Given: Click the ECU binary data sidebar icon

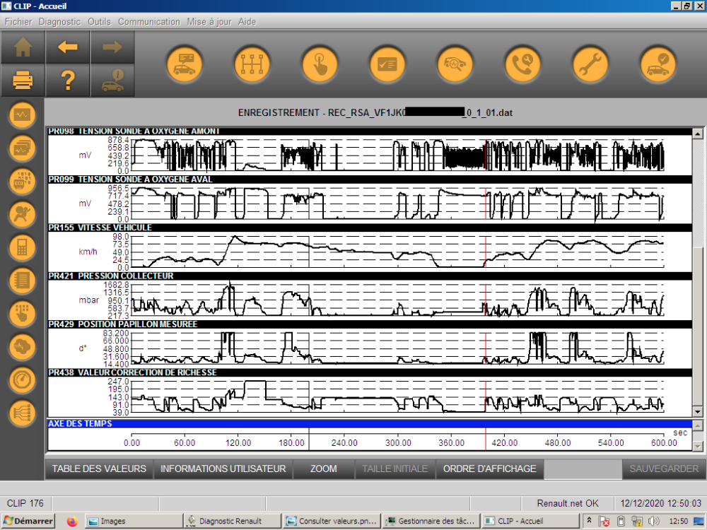Looking at the screenshot, I should (22, 182).
